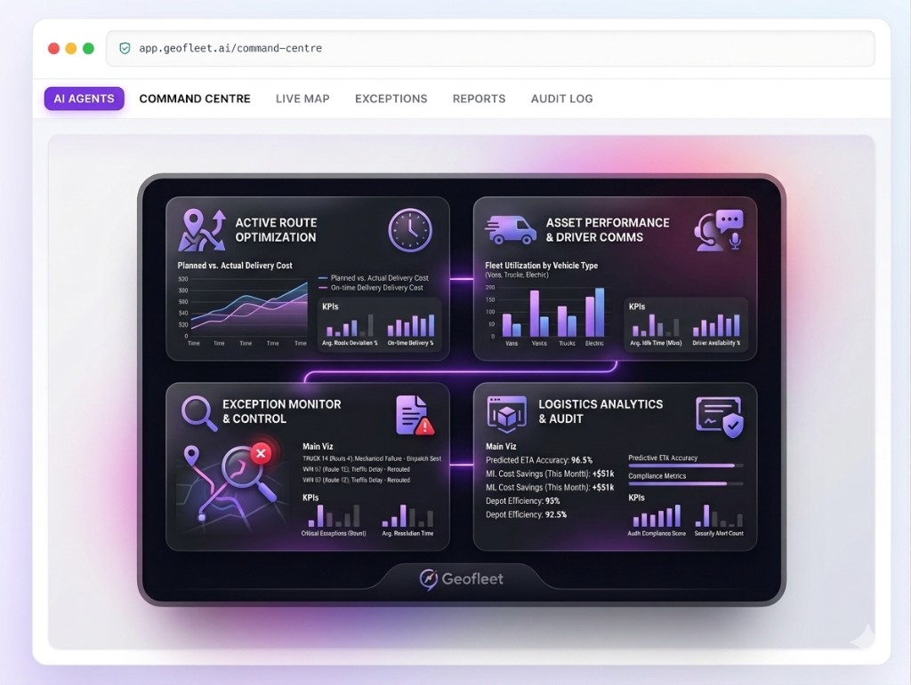Image resolution: width=911 pixels, height=685 pixels.
Task: Click the document warning alert icon
Action: click(x=415, y=415)
